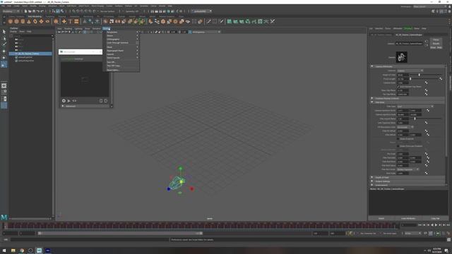Create a polygon cylinder from the shelf
The image size is (452, 254).
tap(23, 21)
